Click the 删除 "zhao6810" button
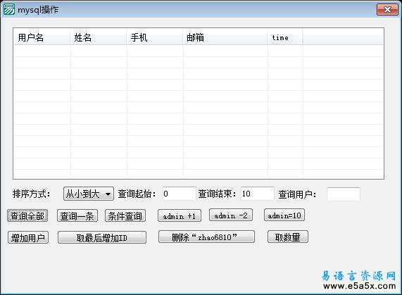Image resolution: width=402 pixels, height=295 pixels. coord(206,237)
